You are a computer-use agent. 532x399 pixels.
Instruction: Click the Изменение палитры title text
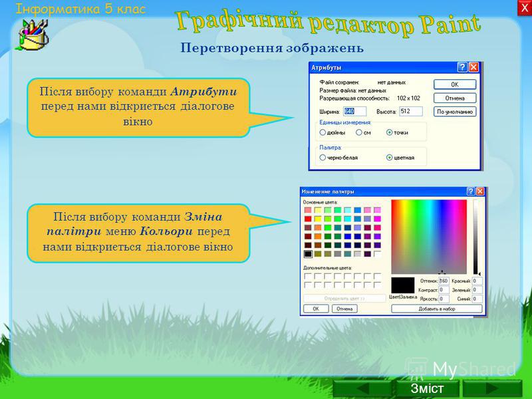tap(328, 192)
